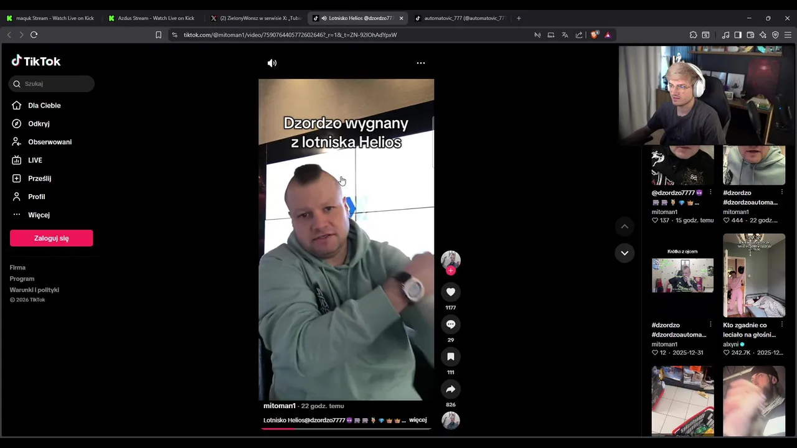This screenshot has height=448, width=797.
Task: Go to next video with down chevron
Action: point(625,253)
